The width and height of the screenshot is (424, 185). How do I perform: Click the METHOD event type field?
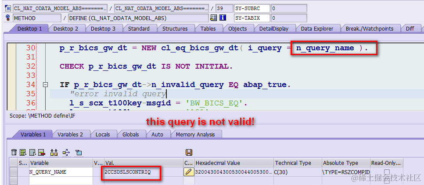[37, 18]
